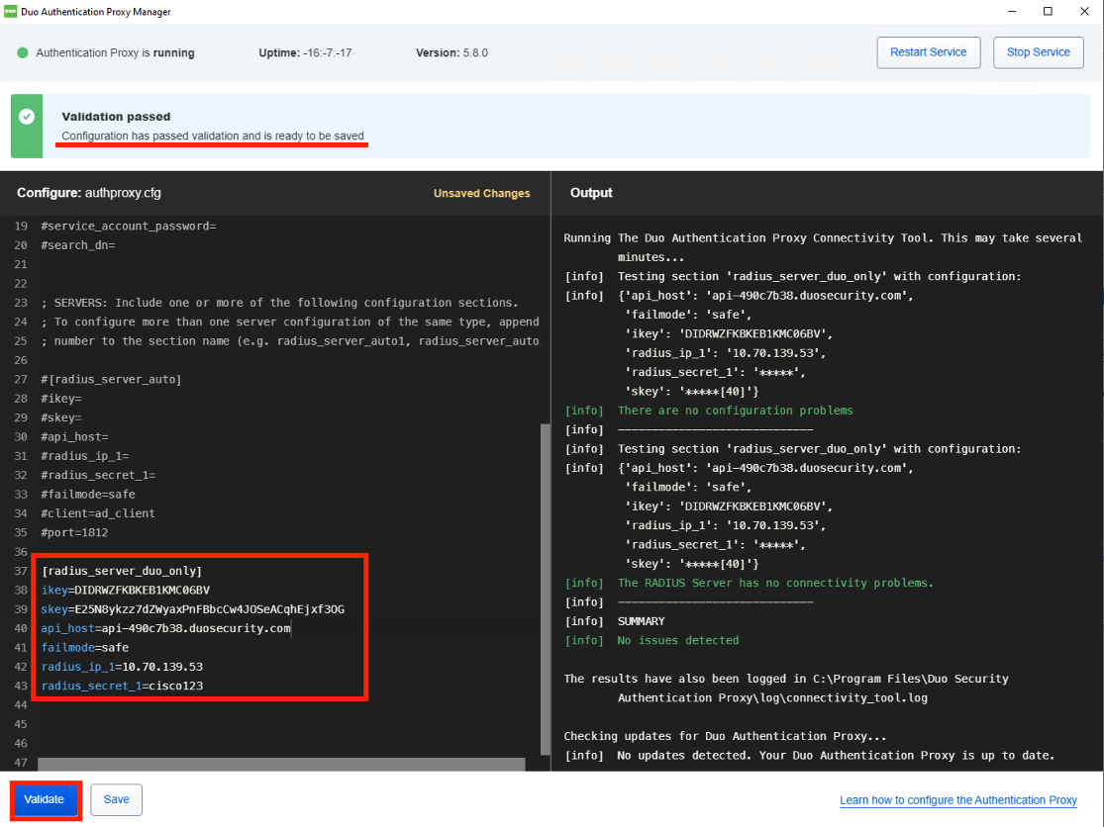Click the #service_account_password= line
This screenshot has width=1104, height=827.
pos(129,227)
